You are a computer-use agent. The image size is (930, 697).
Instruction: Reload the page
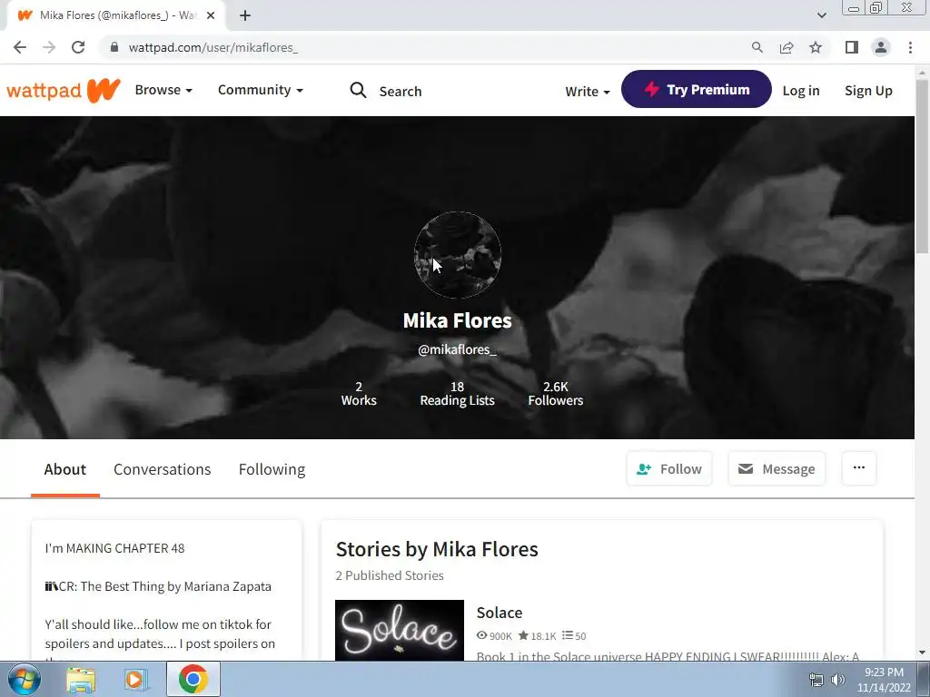click(78, 47)
